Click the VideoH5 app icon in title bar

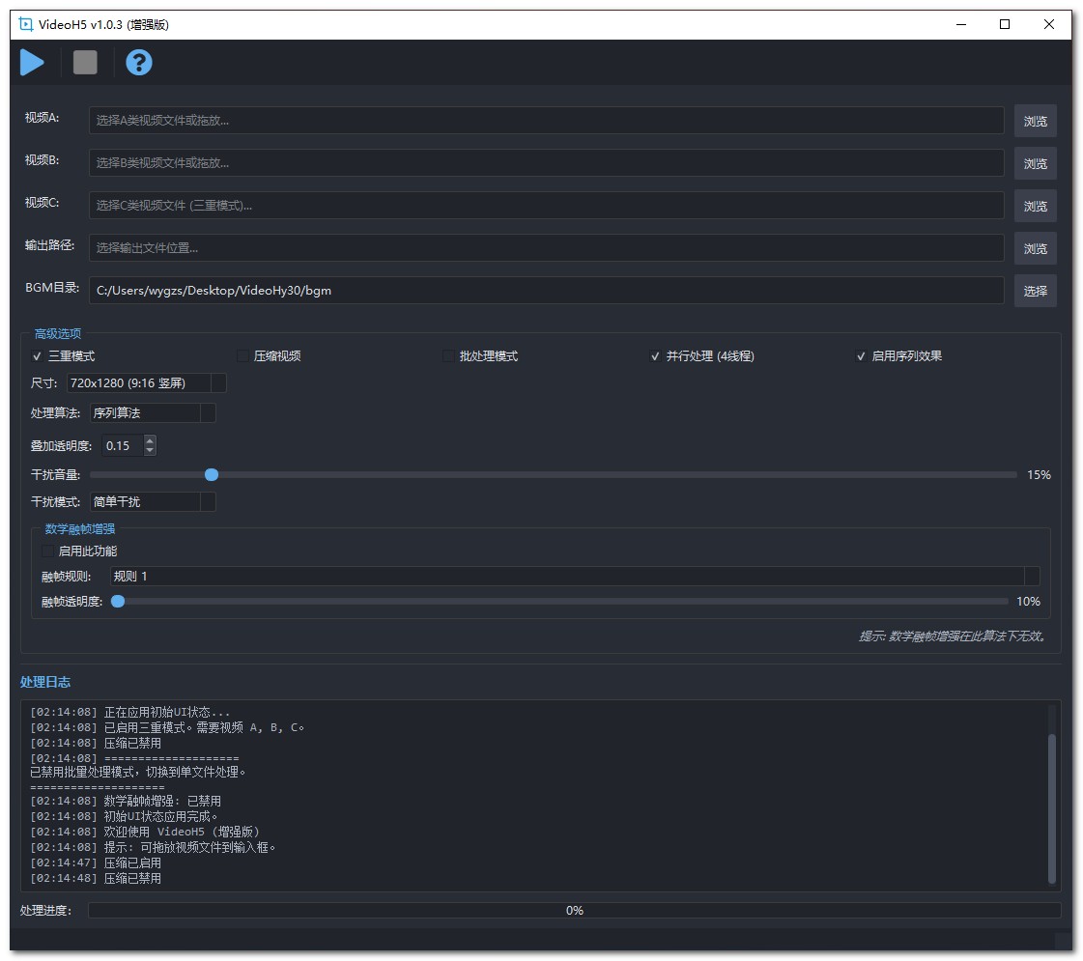click(x=26, y=24)
